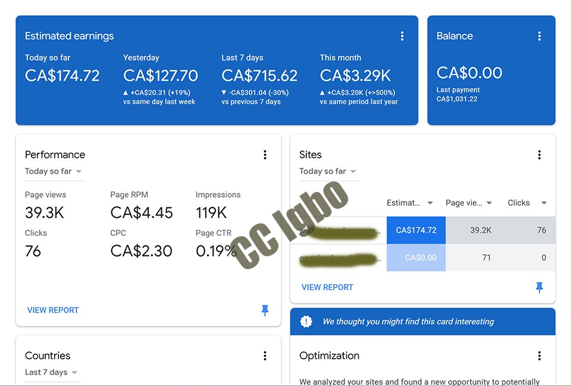The width and height of the screenshot is (571, 386).
Task: Open Estimated earnings card three-dot menu
Action: coord(402,36)
